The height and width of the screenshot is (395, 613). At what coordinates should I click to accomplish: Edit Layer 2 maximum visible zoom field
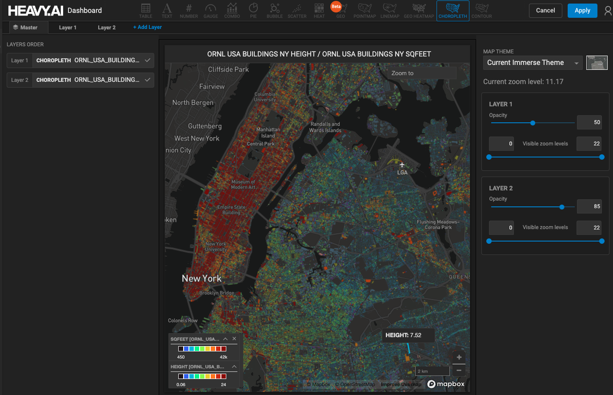[589, 228]
